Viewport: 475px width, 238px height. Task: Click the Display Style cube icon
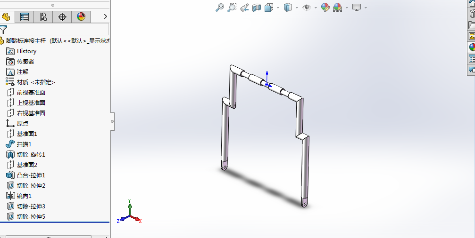point(288,8)
